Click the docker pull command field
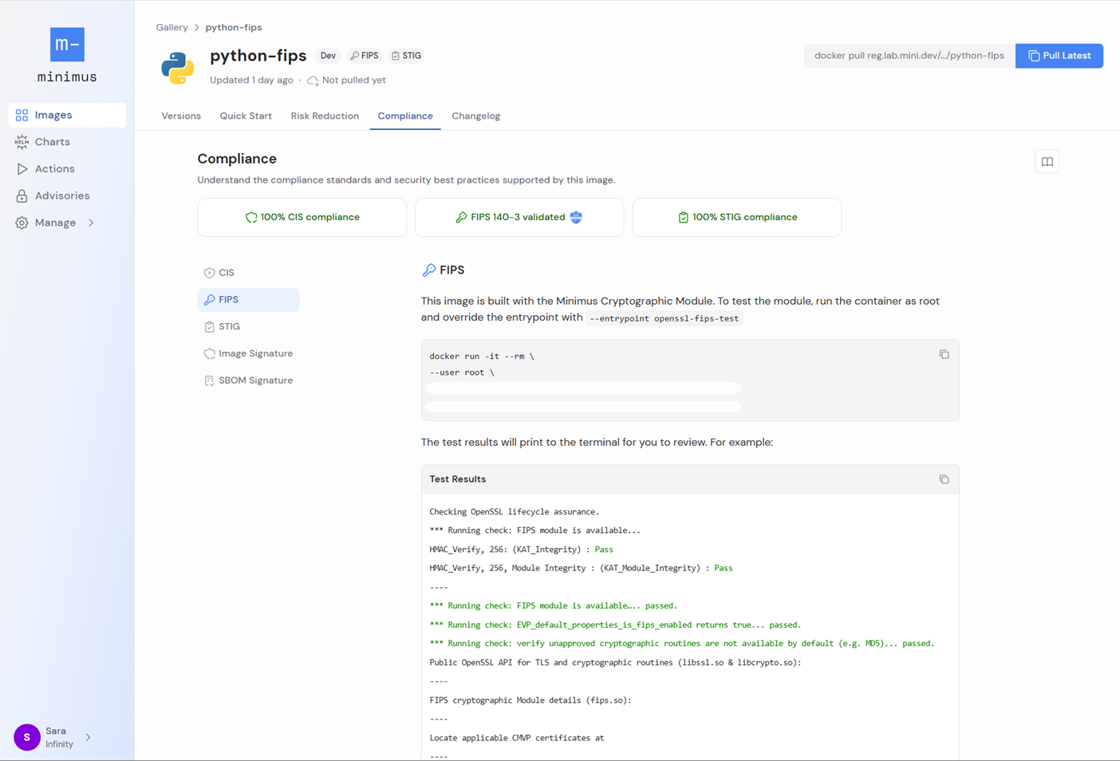Image resolution: width=1120 pixels, height=761 pixels. (909, 56)
